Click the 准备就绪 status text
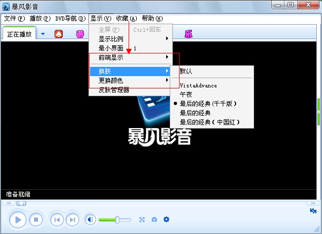 [18, 194]
